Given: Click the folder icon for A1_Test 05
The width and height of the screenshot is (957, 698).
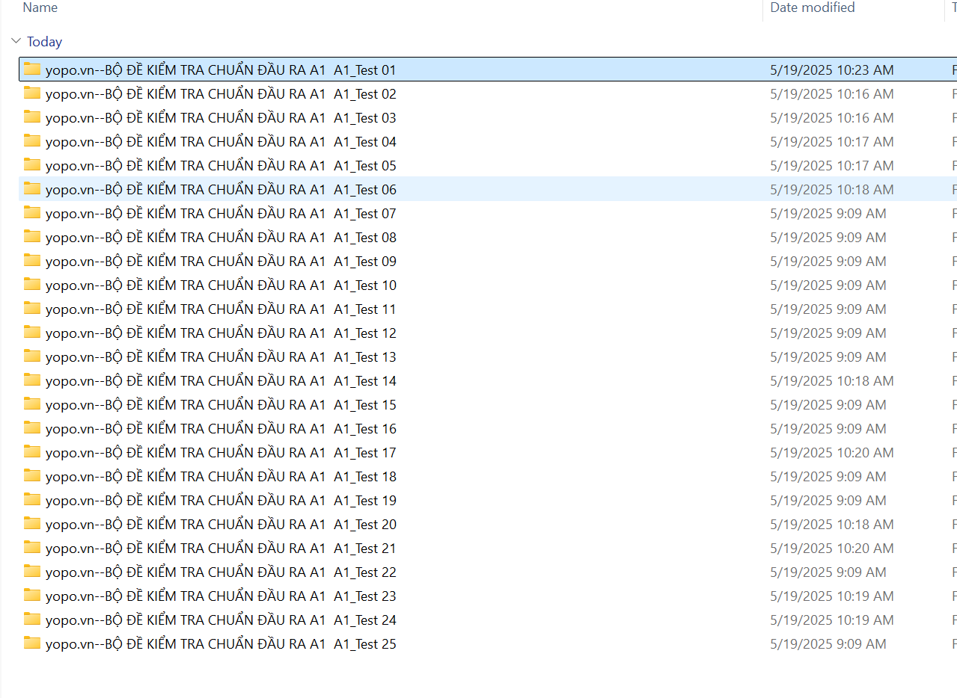Looking at the screenshot, I should tap(31, 165).
